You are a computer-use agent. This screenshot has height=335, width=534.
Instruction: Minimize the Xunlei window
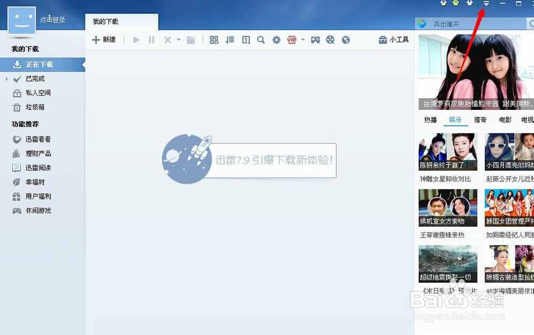coord(502,3)
